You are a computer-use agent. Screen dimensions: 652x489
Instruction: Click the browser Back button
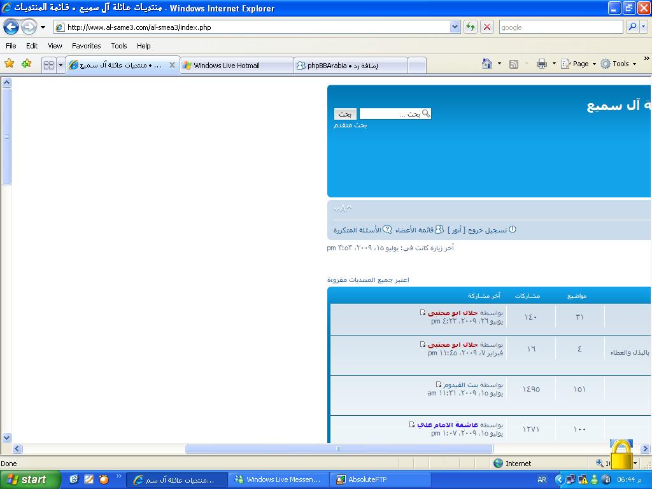click(x=11, y=27)
